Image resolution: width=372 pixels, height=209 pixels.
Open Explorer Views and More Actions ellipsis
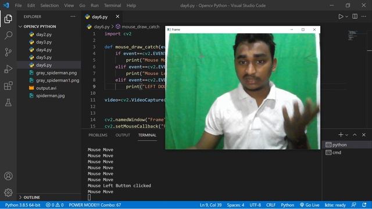tap(73, 16)
